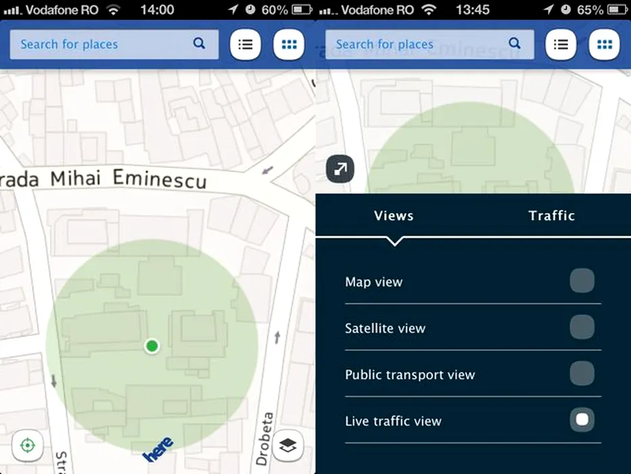Screen dimensions: 631x474
Task: Tap the locate-me crosshair button
Action: (x=27, y=445)
